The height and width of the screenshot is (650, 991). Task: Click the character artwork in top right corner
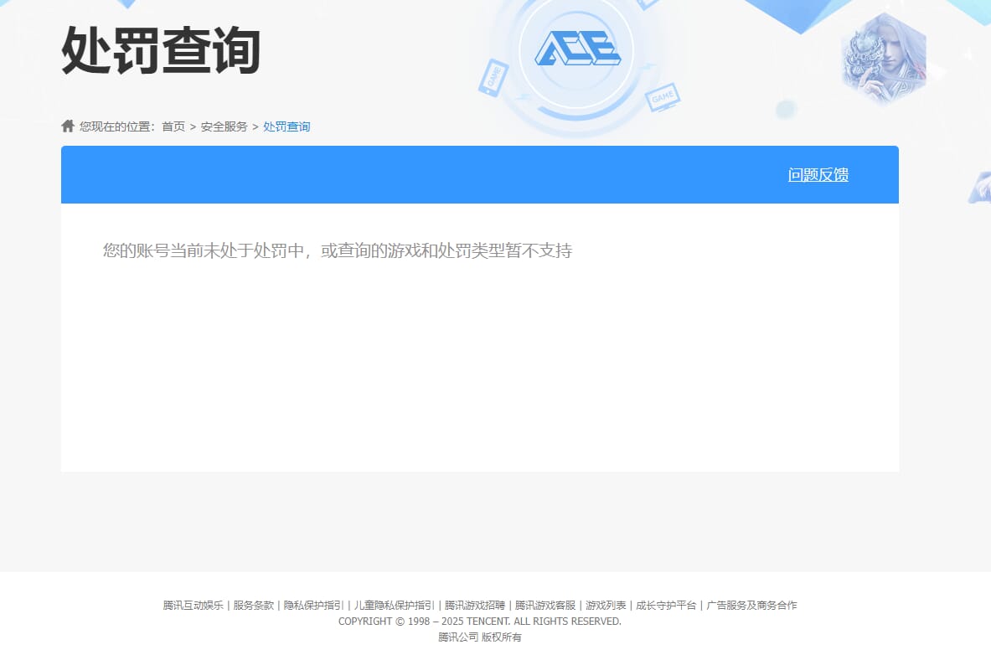click(x=884, y=59)
